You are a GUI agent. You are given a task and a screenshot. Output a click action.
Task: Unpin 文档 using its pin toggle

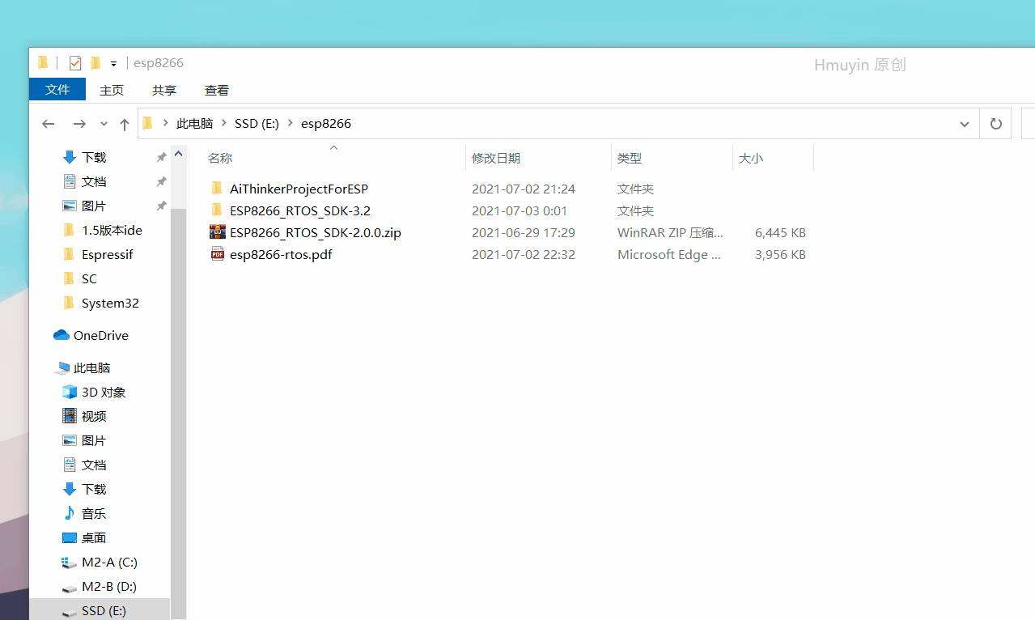click(x=161, y=180)
